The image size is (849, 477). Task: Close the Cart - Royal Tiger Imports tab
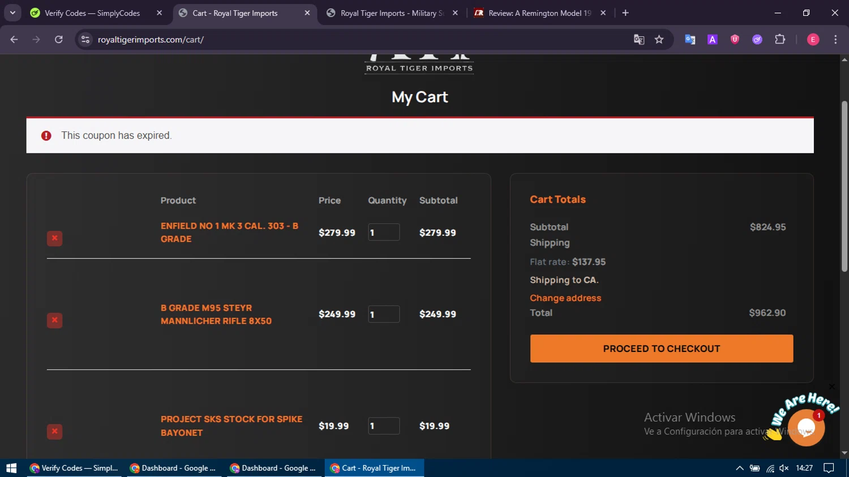coord(307,13)
